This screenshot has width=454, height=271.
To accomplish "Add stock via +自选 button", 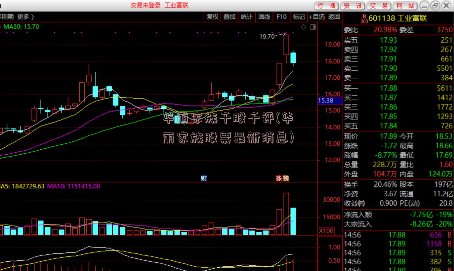I will click(317, 17).
